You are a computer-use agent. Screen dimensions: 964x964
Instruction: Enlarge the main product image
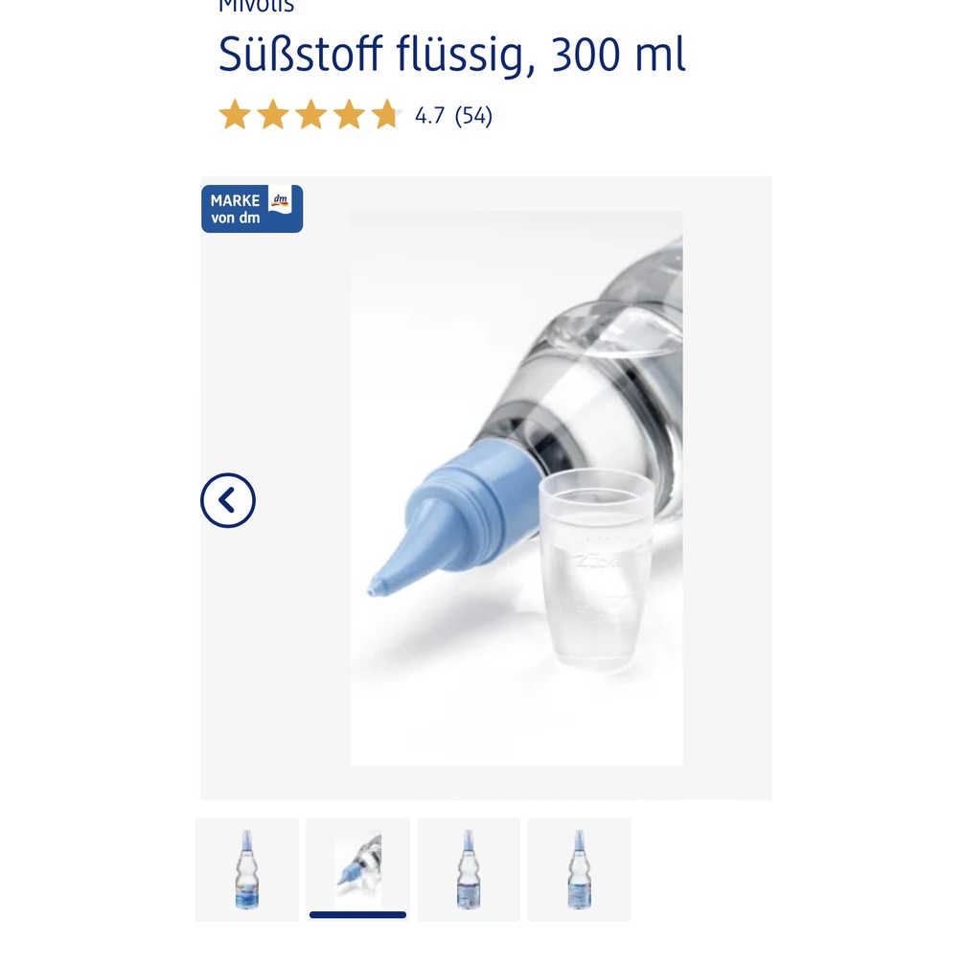click(516, 488)
